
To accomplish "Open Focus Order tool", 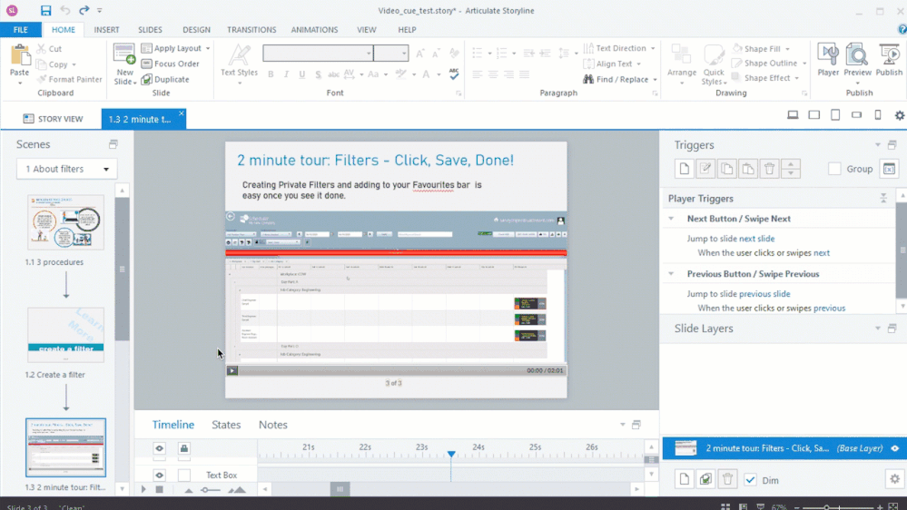I will pyautogui.click(x=171, y=64).
